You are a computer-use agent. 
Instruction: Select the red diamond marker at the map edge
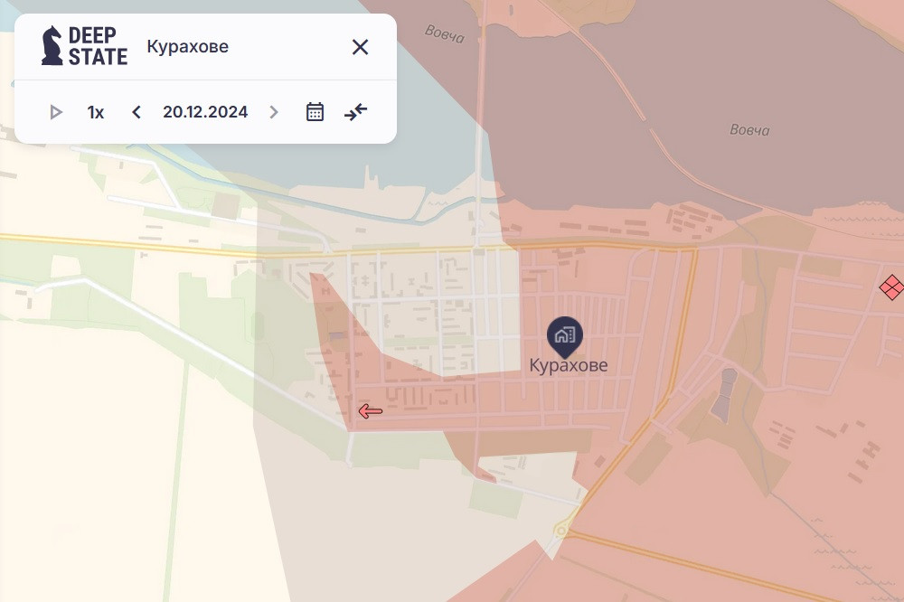[x=892, y=288]
